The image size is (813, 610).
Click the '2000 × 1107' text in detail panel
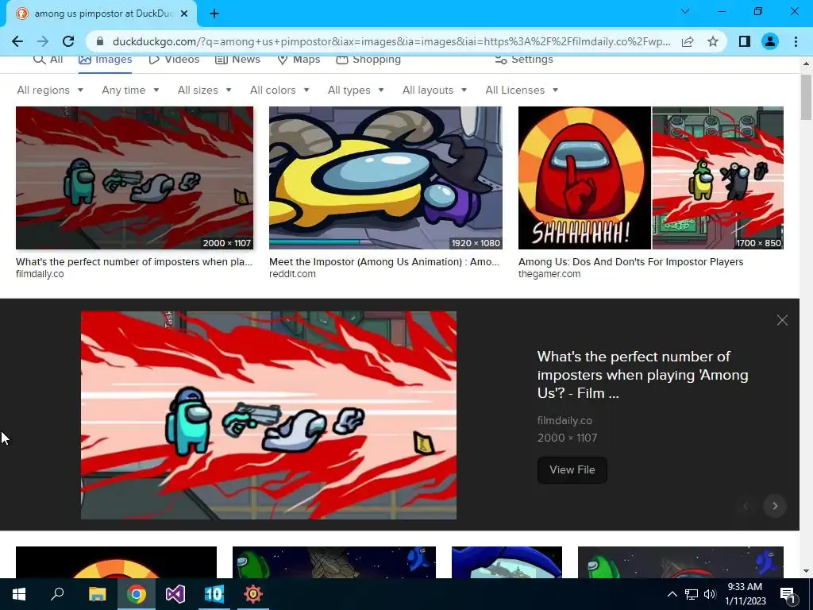click(x=567, y=438)
